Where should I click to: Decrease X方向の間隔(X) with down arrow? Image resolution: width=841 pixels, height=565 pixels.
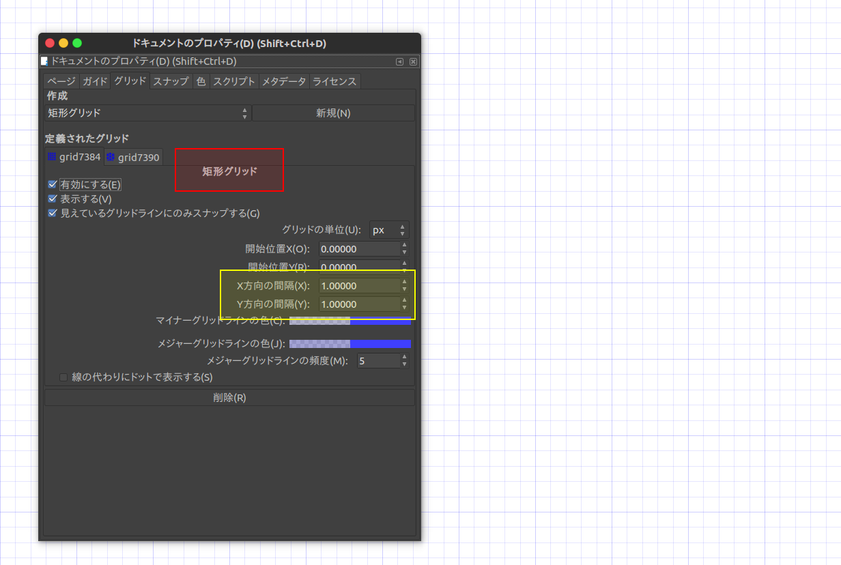(405, 290)
